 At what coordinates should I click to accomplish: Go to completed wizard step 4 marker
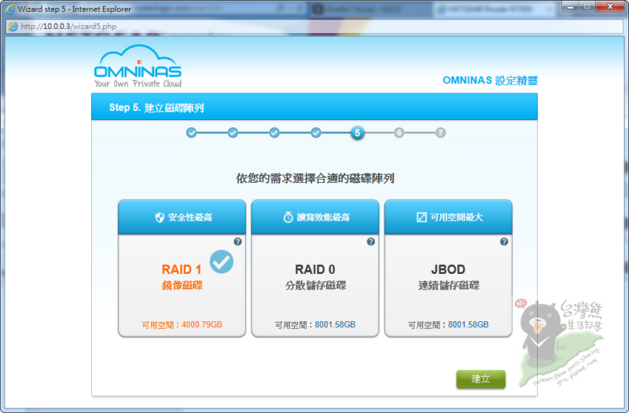[x=316, y=133]
